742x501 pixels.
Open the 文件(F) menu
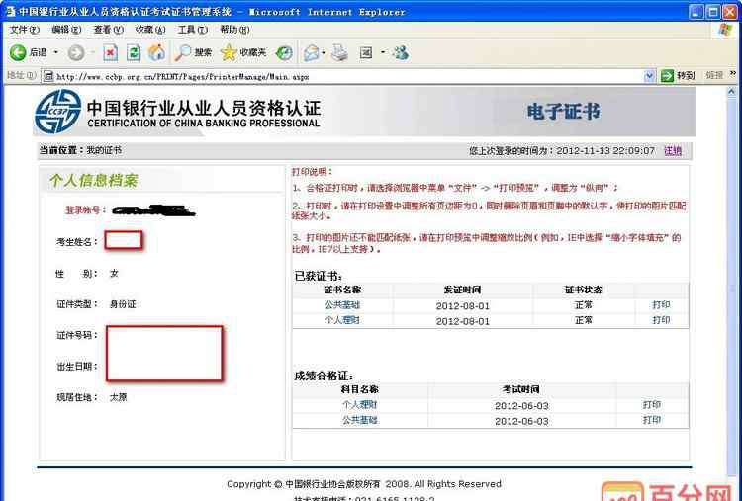[x=25, y=30]
